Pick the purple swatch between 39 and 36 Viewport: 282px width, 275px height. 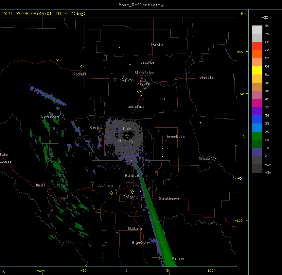257,111
